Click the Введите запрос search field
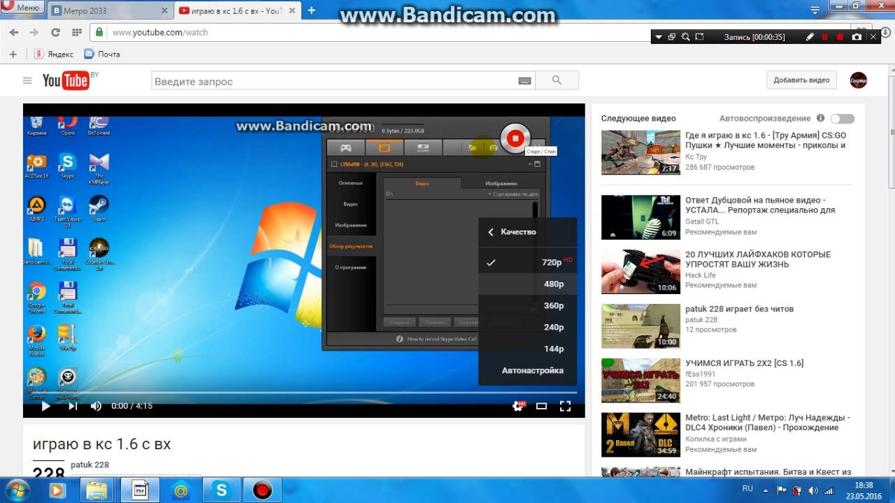Screen dimensions: 895x503 tap(334, 81)
